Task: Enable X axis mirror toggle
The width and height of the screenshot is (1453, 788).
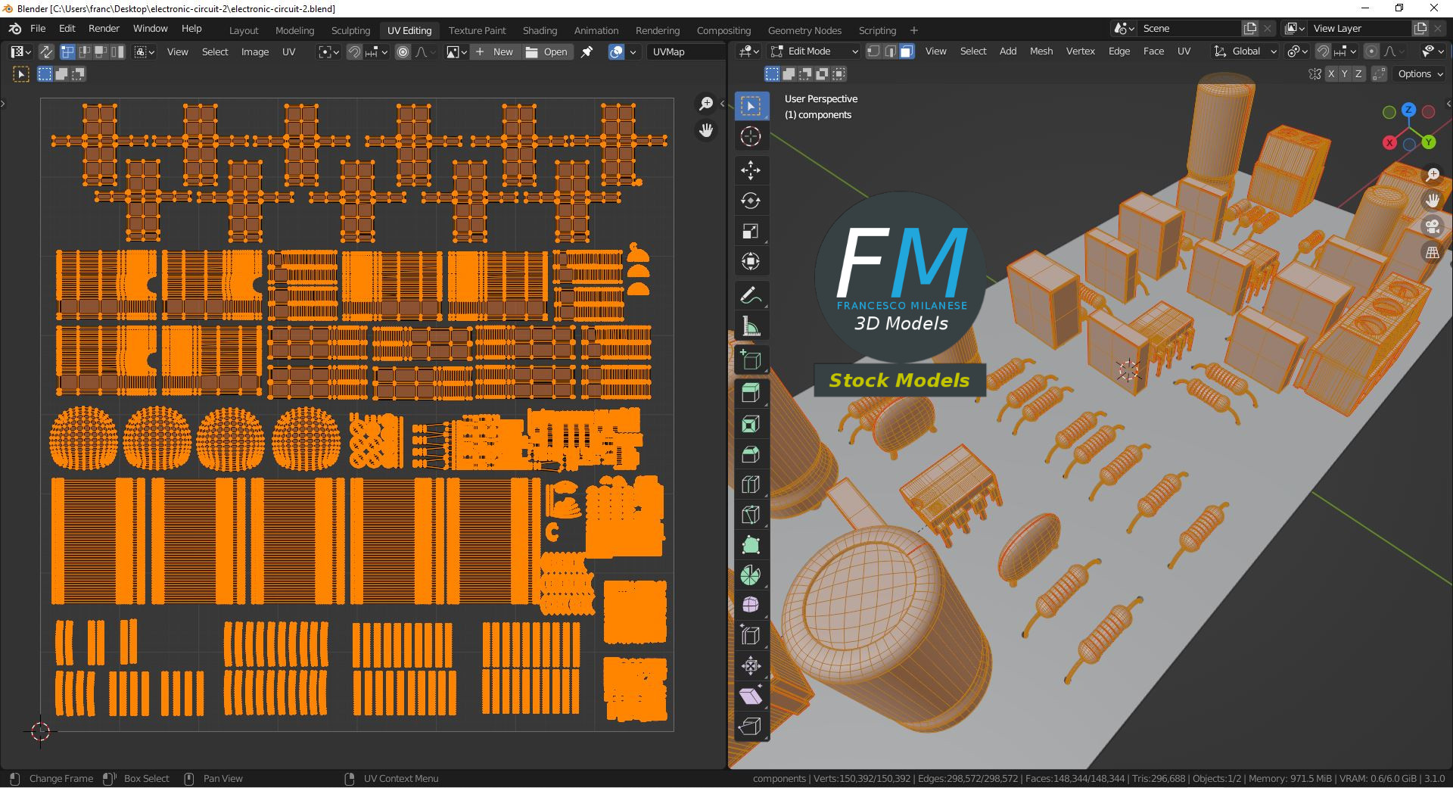Action: pos(1330,73)
